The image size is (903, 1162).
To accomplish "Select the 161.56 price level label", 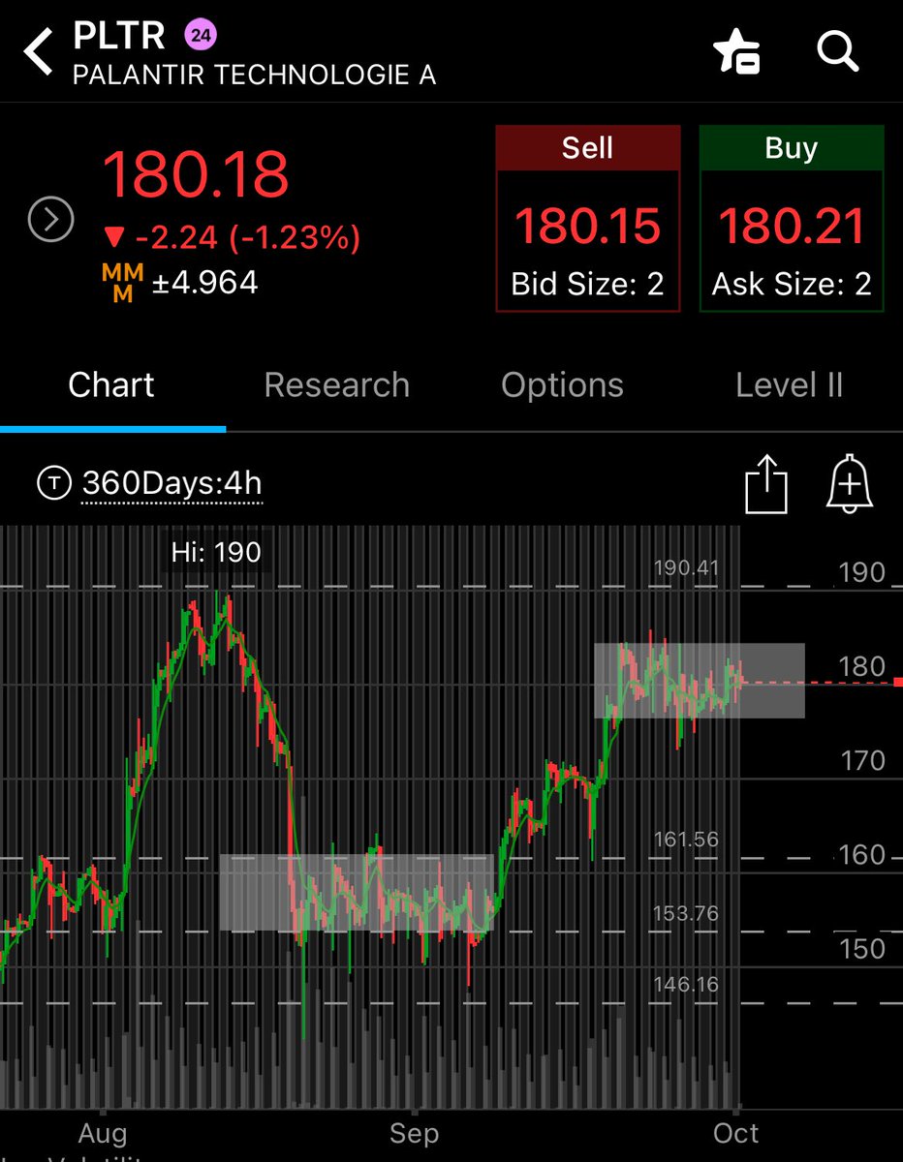I will pos(686,840).
